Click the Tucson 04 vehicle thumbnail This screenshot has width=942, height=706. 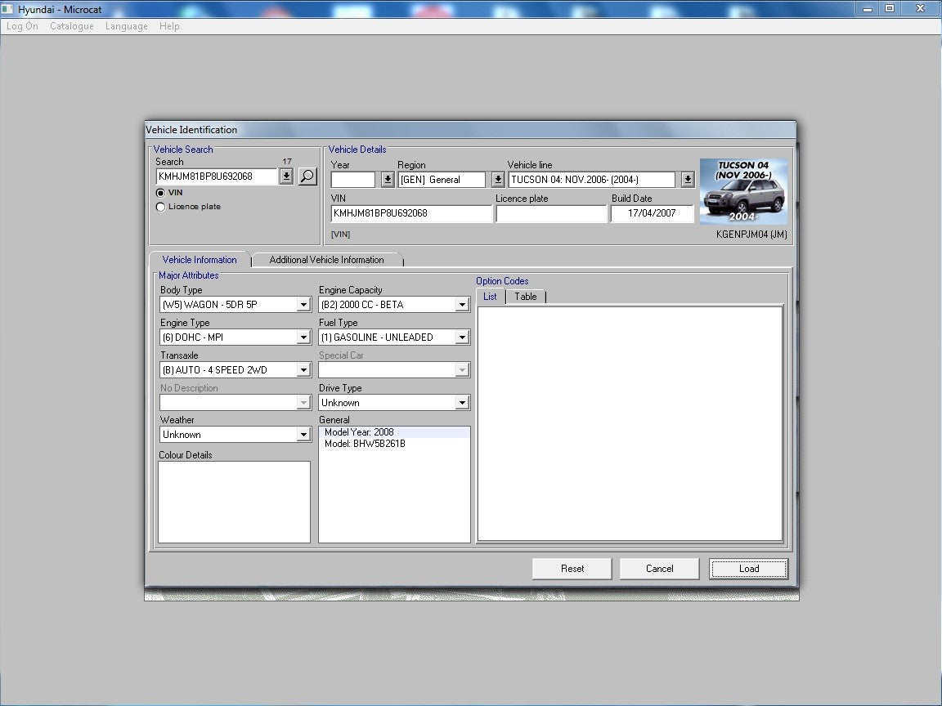(x=743, y=191)
